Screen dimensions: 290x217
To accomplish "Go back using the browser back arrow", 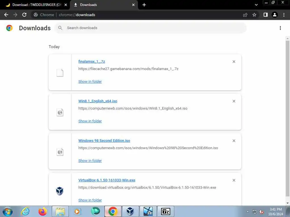I will 6,15.
